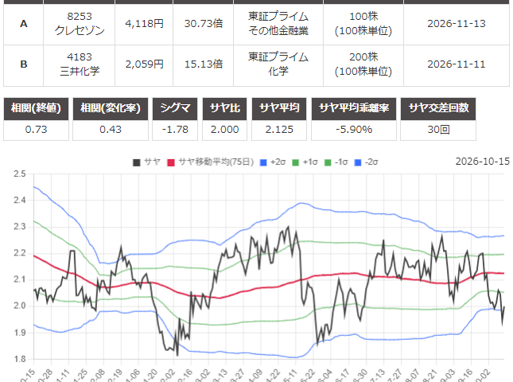The width and height of the screenshot is (513, 382).
Task: Click the deviation value -5.90%
Action: click(354, 130)
